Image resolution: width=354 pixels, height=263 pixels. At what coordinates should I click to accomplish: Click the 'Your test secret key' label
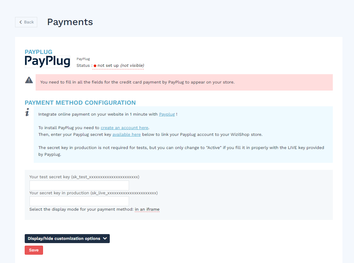[x=84, y=177]
